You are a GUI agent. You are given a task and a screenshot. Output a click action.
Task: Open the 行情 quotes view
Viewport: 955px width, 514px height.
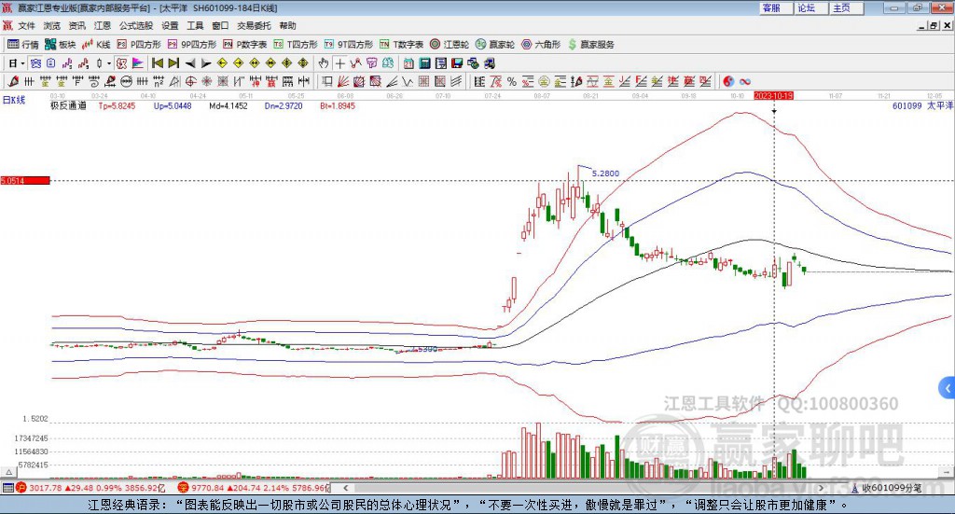point(22,45)
